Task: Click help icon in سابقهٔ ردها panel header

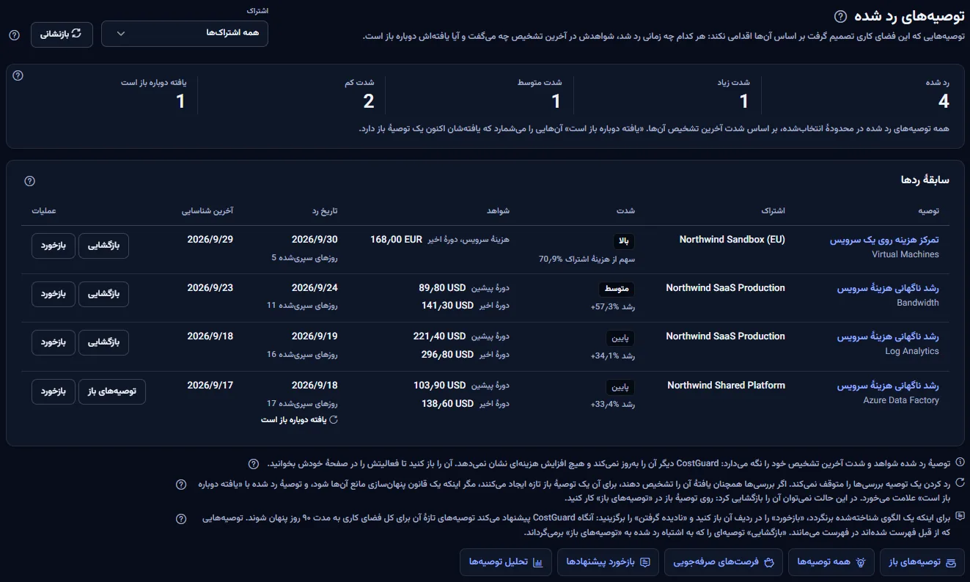Action: [29, 181]
